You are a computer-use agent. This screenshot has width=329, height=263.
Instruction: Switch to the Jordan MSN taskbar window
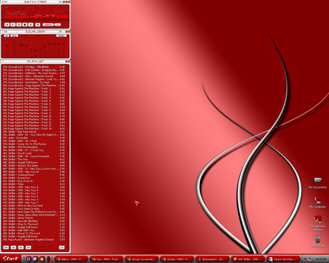coord(177,259)
